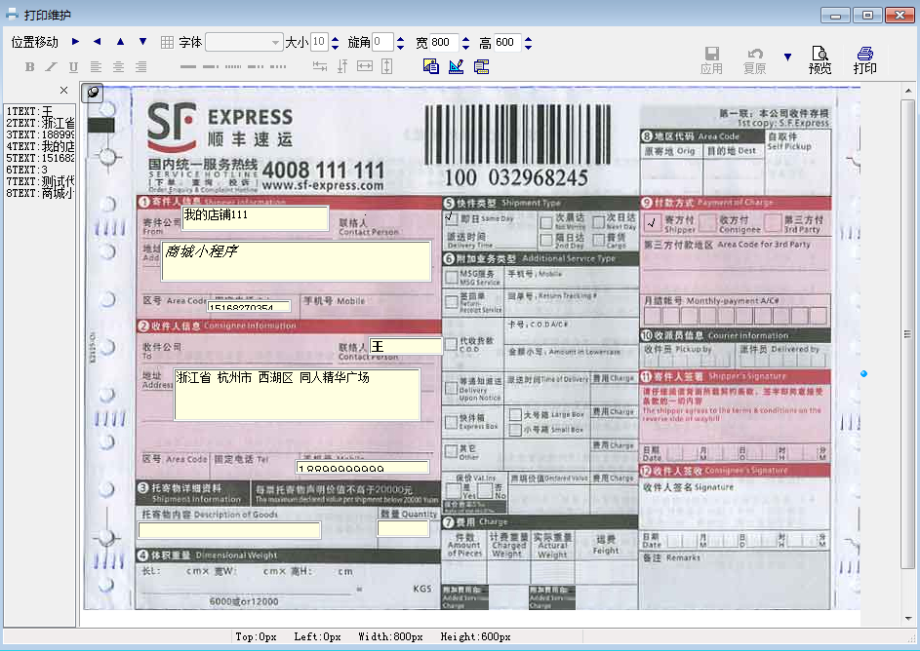Screen dimensions: 920x651
Task: Increase the 大小 size value
Action: 335,39
